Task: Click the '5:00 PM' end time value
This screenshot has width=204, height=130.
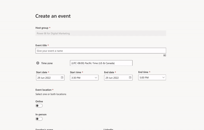Action: [144, 78]
